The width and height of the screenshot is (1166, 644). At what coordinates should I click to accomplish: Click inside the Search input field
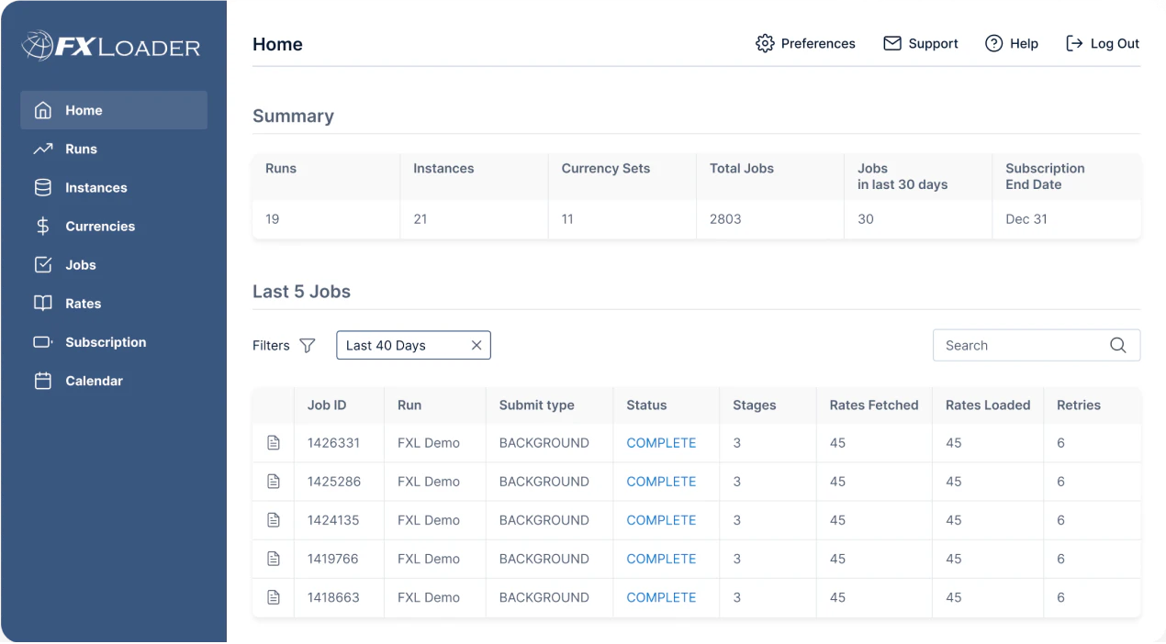(1019, 346)
